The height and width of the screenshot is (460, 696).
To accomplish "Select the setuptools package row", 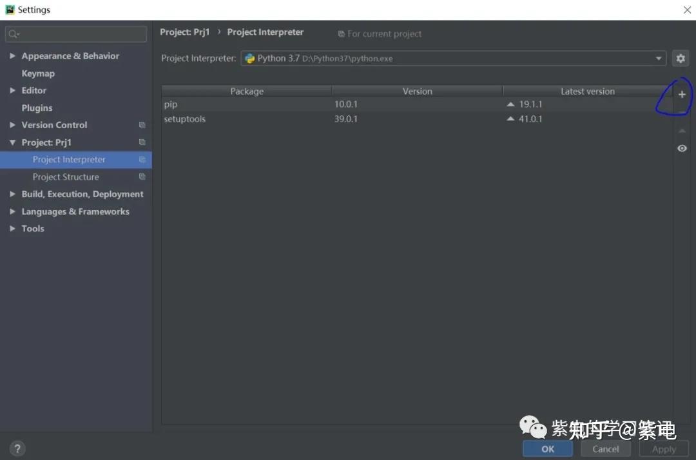I will tap(185, 119).
